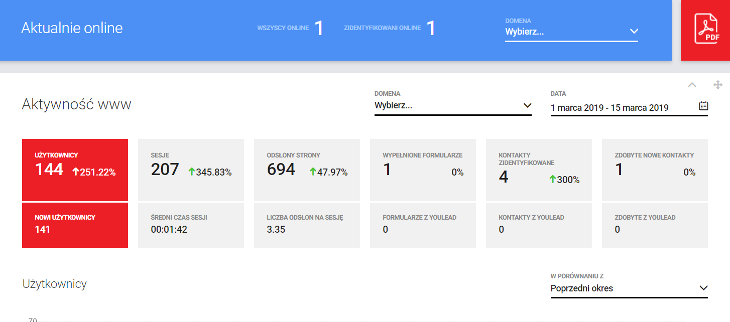Click the Kontakty zidentyfikowane tile

click(539, 170)
